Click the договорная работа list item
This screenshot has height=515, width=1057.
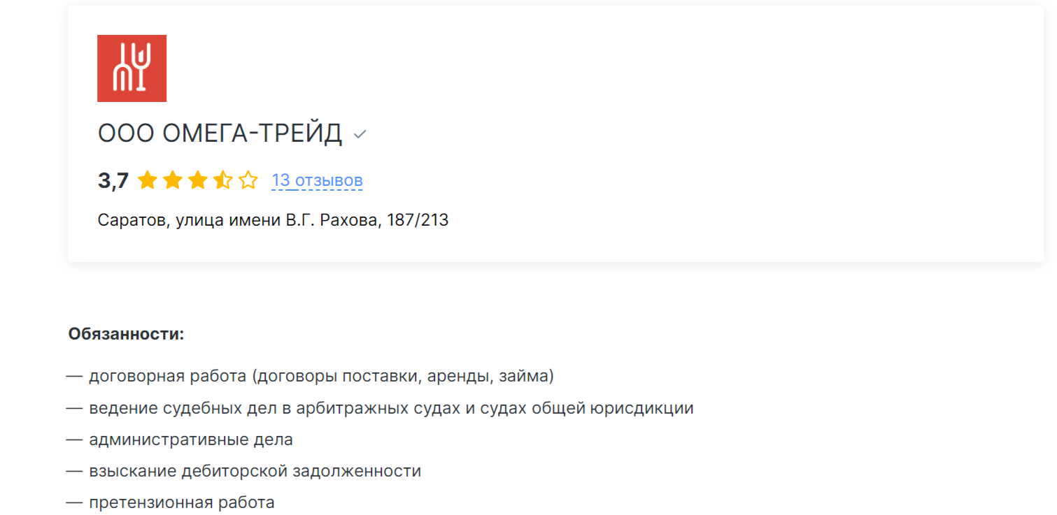(310, 377)
